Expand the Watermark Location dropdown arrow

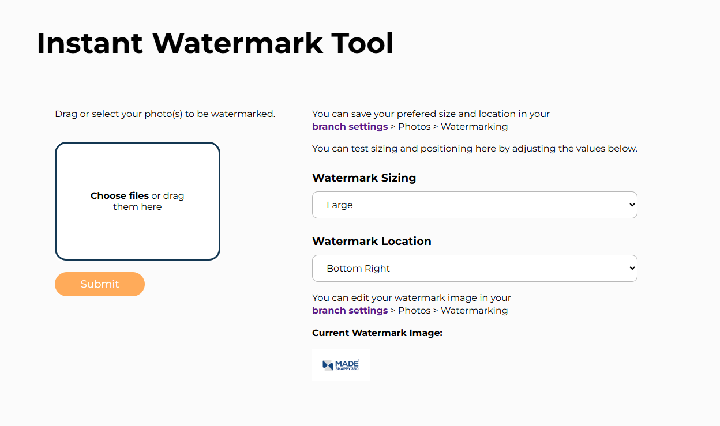[632, 269]
